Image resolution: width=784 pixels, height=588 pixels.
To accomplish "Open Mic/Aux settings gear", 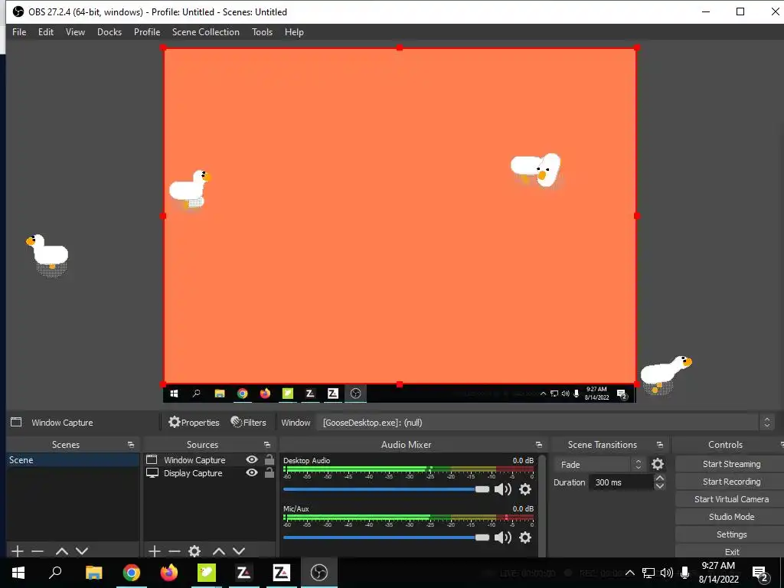I will coord(525,537).
